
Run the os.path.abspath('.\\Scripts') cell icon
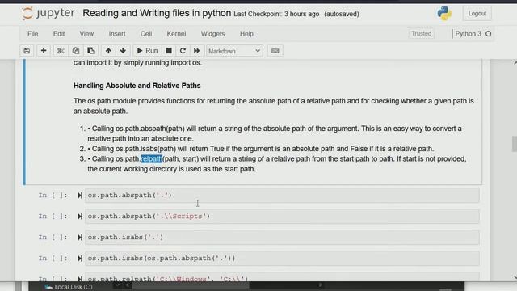(x=80, y=217)
